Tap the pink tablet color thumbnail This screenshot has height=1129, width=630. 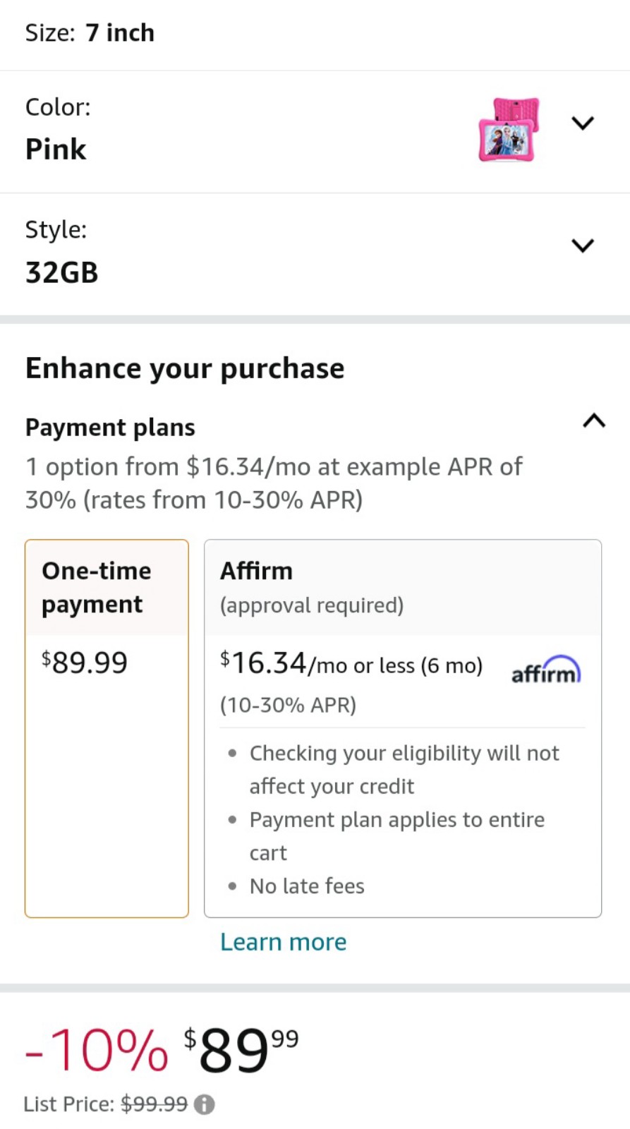(509, 129)
